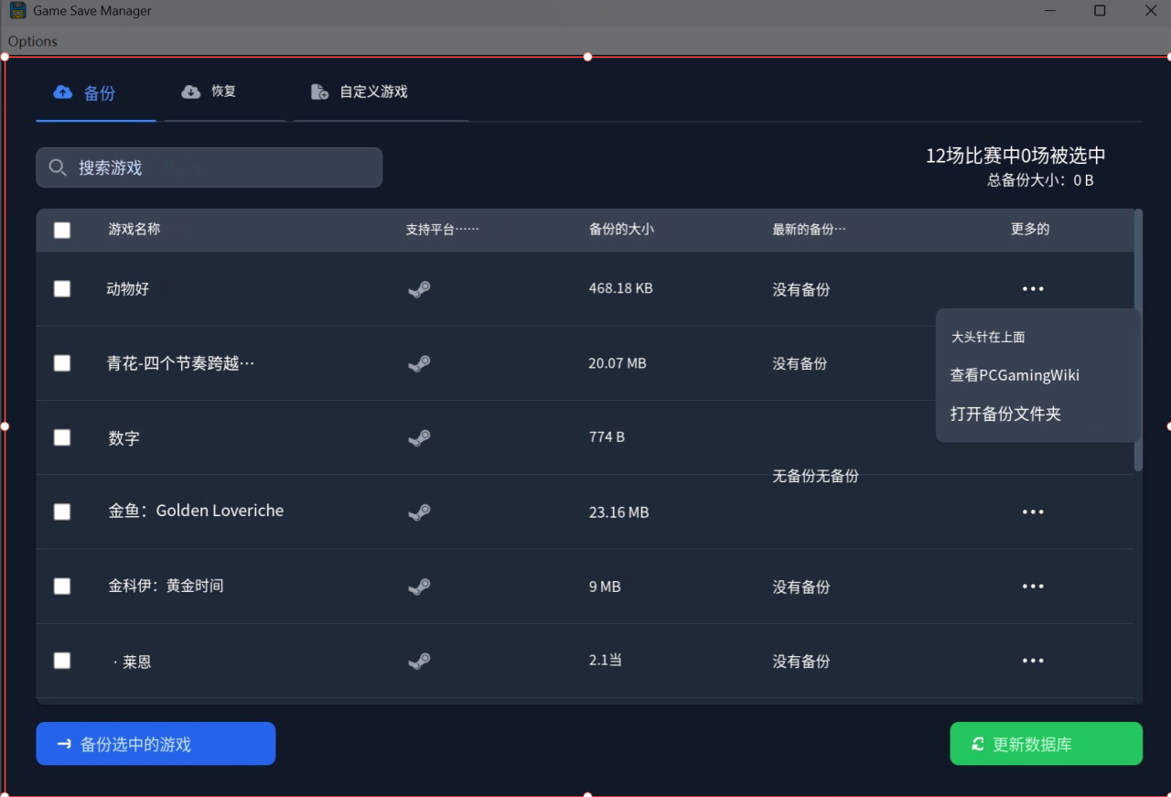
Task: Click the game name 动物好
Action: pos(128,289)
